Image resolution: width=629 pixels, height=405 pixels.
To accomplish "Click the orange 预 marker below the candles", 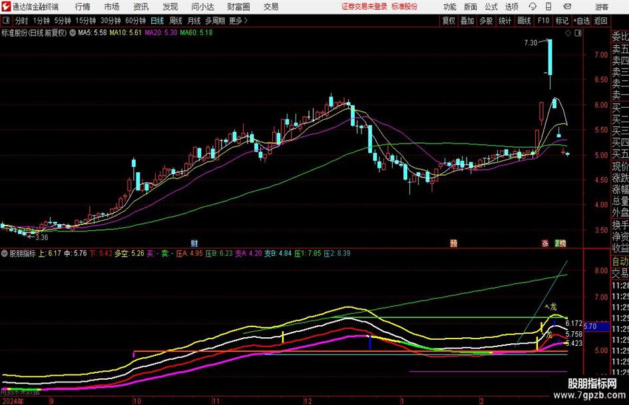I will [454, 243].
